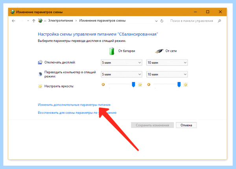Viewport: 236px width, 169px height.
Task: Expand the address bar history dropdown
Action: [x=157, y=21]
